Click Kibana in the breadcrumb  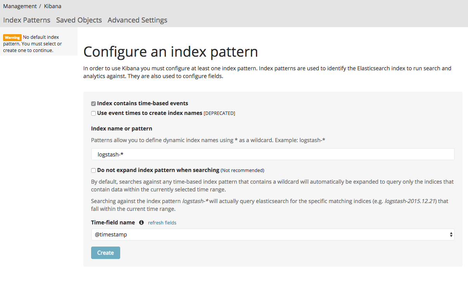pyautogui.click(x=52, y=6)
